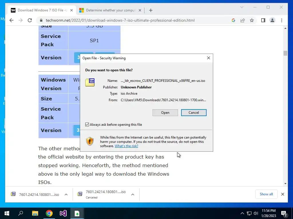This screenshot has width=293, height=219.
Task: Click the Chrome taskbar icon
Action: (x=49, y=213)
